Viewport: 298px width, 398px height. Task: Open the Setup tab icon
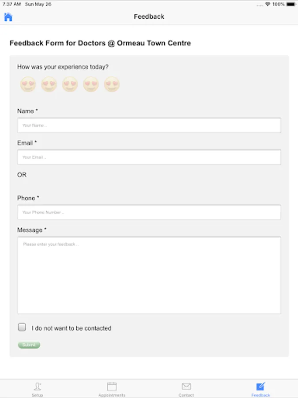point(38,386)
